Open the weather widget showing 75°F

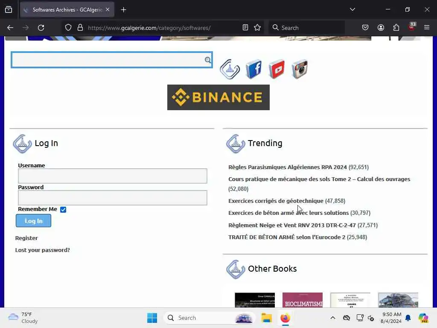23,318
